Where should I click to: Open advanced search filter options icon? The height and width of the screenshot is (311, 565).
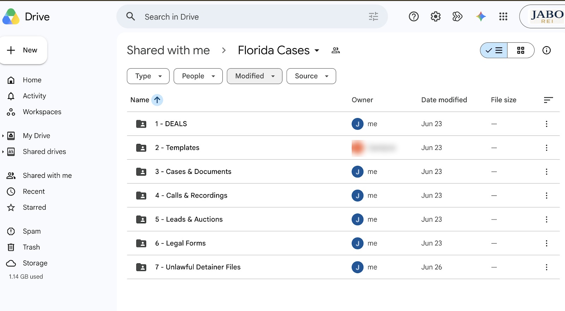coord(373,17)
